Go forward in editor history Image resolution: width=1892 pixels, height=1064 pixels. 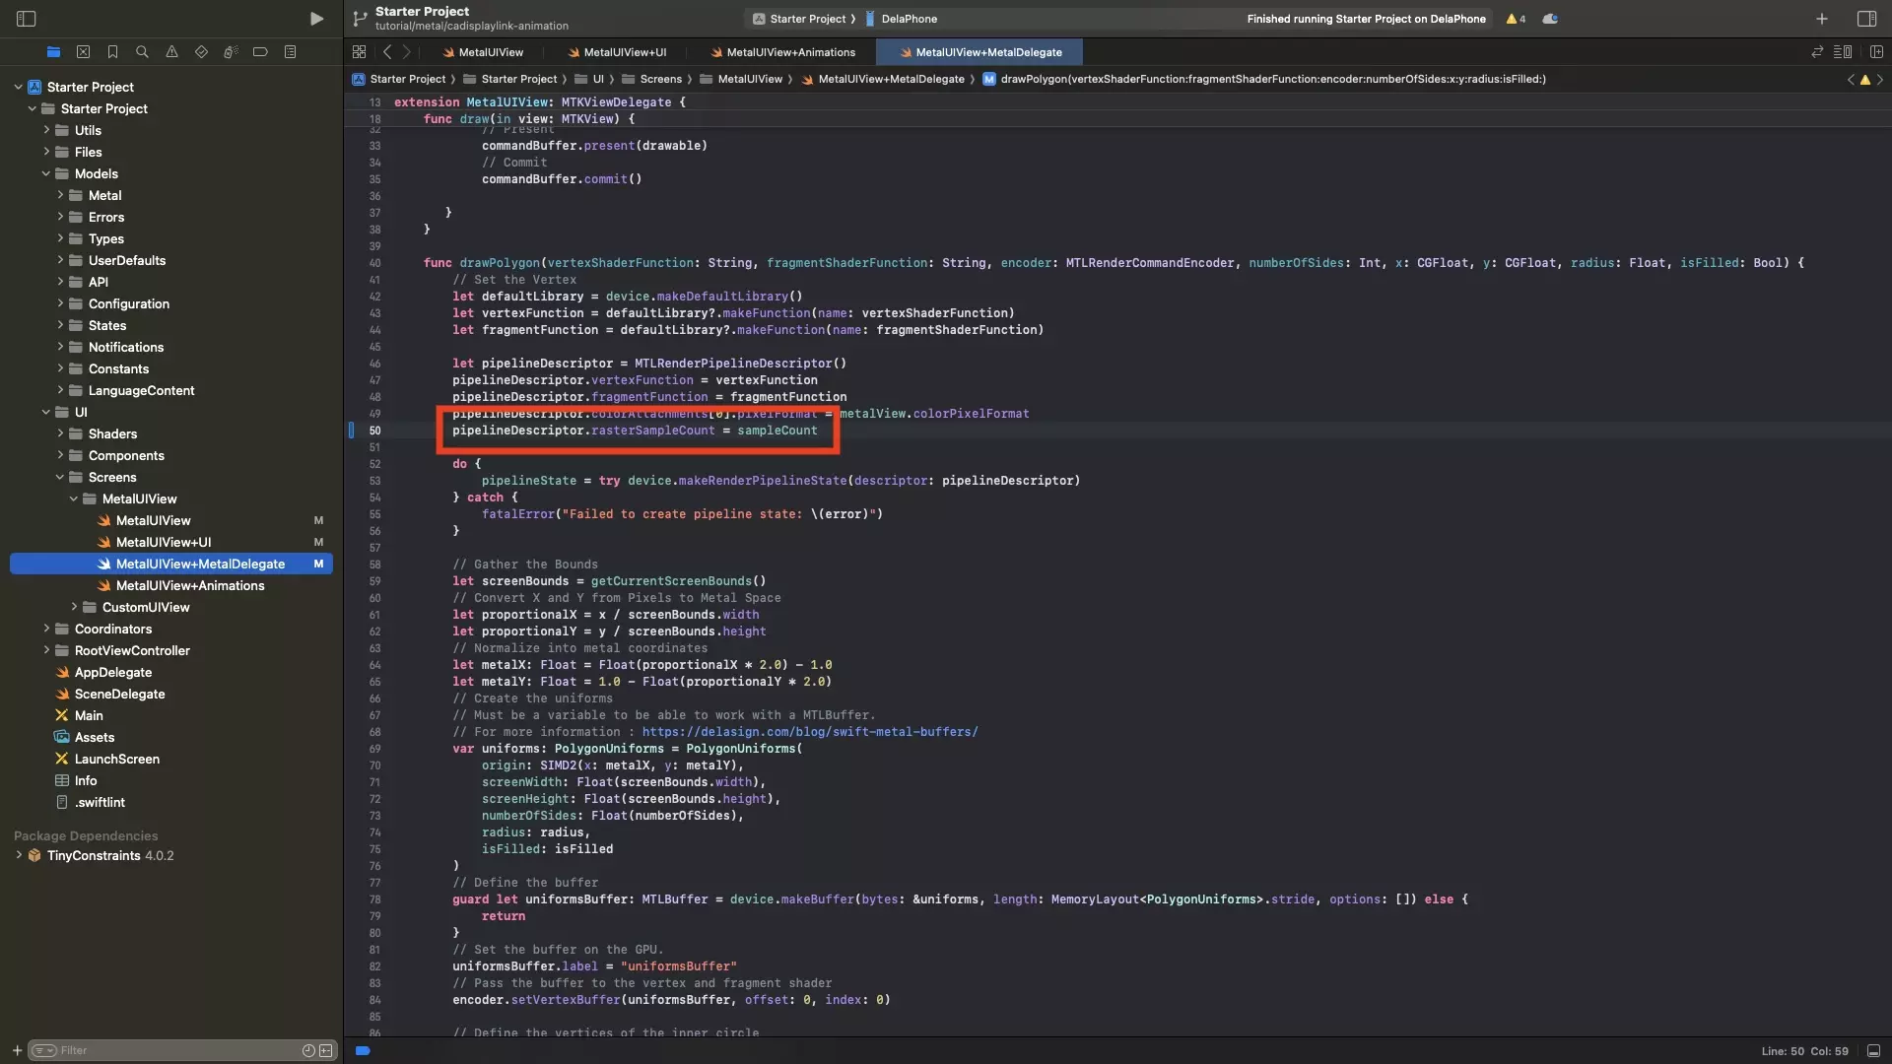coord(406,52)
